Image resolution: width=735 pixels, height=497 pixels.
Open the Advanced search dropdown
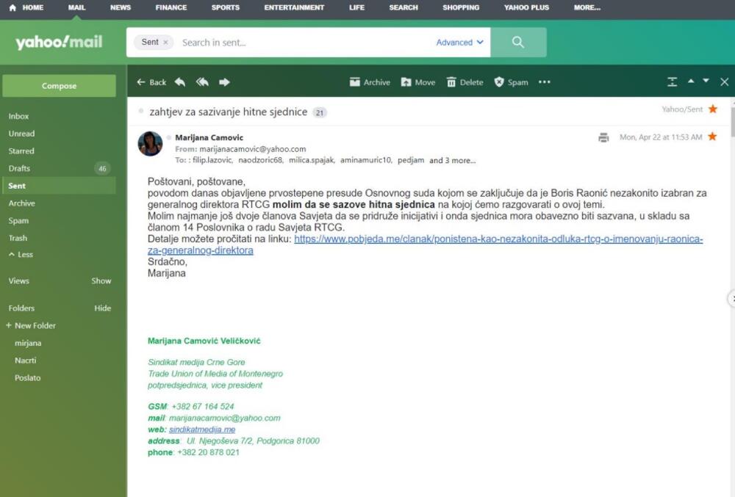(x=459, y=43)
